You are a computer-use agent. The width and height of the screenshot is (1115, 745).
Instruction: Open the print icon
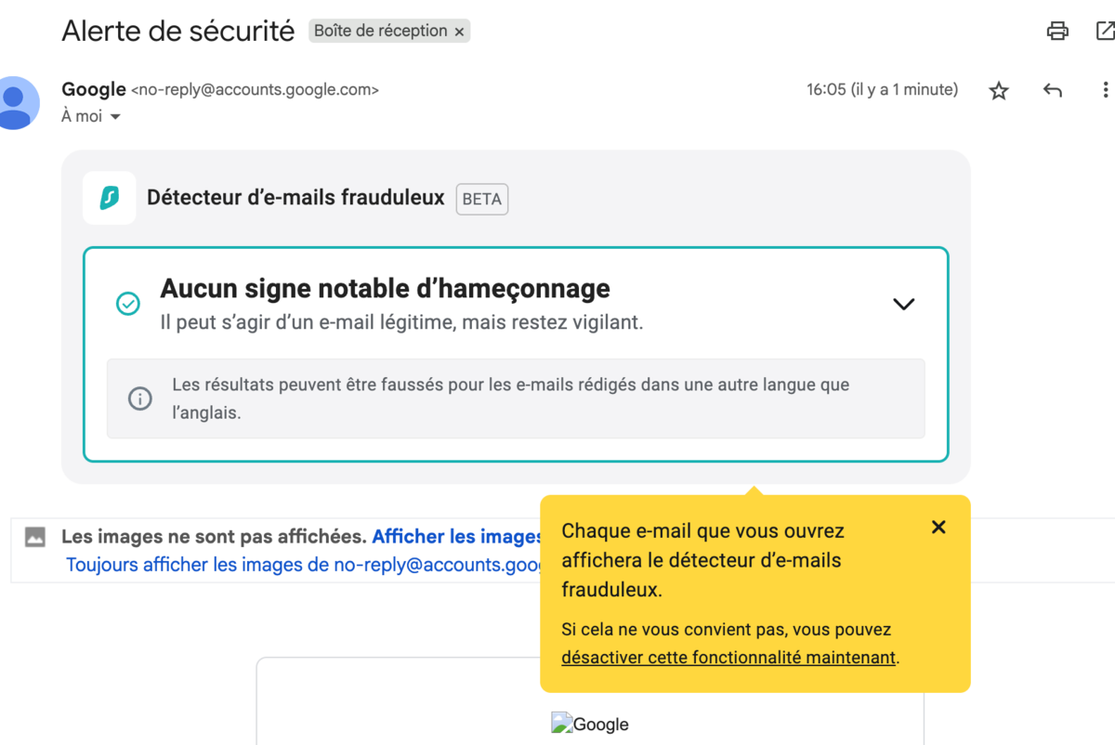pyautogui.click(x=1057, y=30)
